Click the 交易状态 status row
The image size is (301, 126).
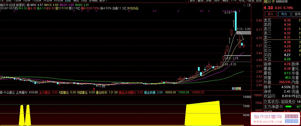(282, 102)
